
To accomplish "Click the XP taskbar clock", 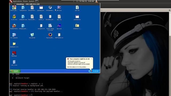I will point(96,71).
